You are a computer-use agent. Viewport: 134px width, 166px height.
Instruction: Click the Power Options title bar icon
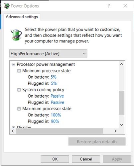(x=7, y=6)
